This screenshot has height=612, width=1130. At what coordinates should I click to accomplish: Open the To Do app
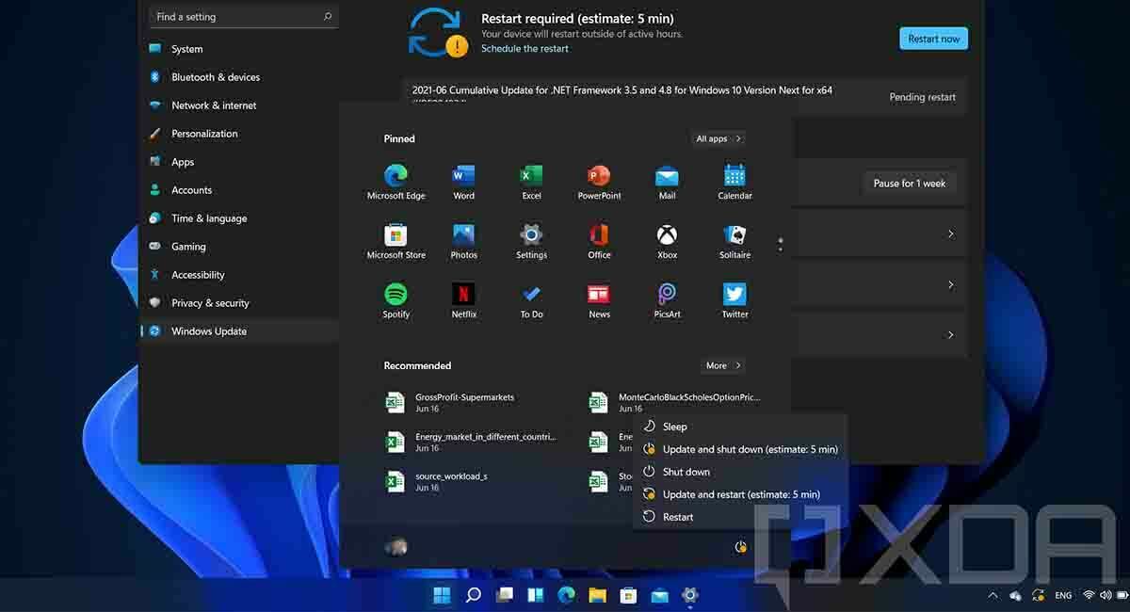click(531, 300)
